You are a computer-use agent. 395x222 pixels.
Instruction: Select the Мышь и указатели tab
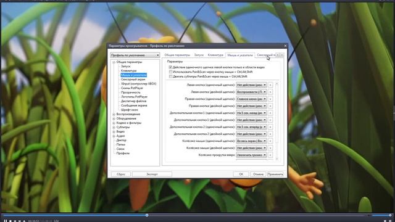pos(240,55)
